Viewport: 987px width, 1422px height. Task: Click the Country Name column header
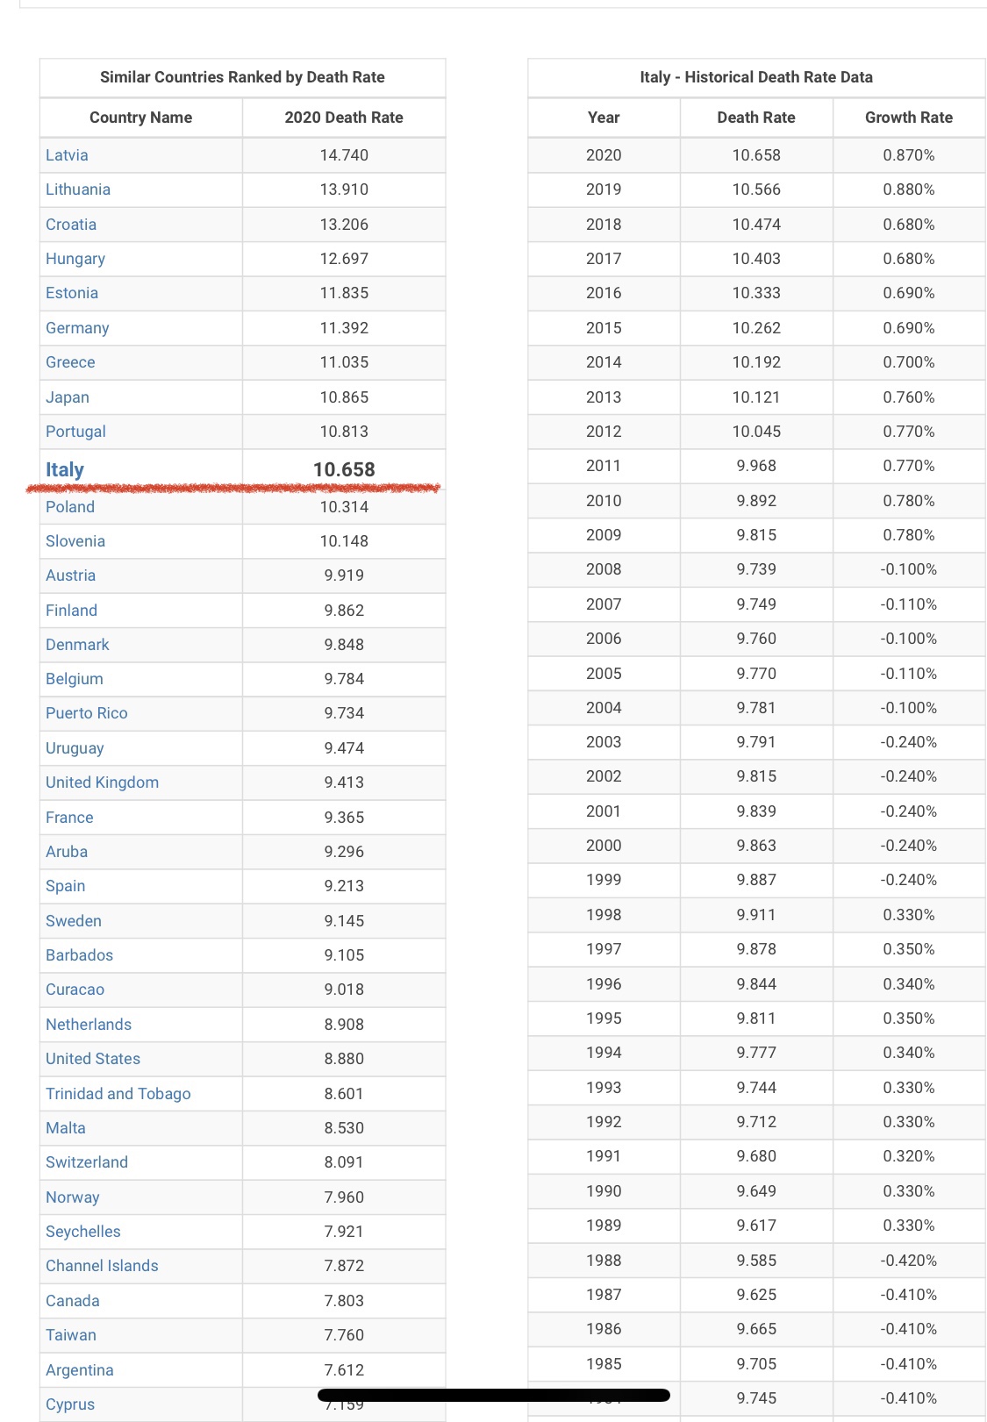click(x=140, y=118)
